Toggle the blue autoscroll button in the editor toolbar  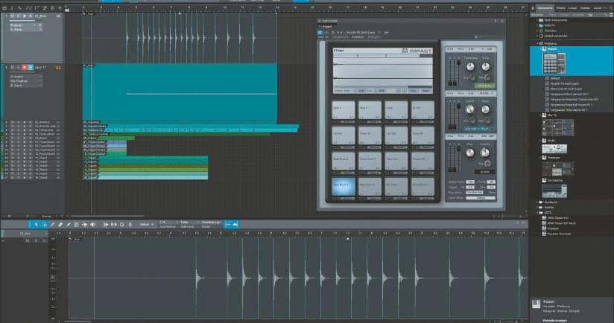(231, 225)
